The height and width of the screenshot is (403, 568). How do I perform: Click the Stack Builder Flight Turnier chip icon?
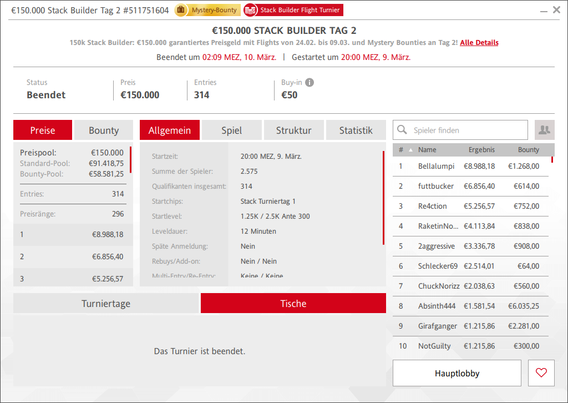(x=250, y=10)
